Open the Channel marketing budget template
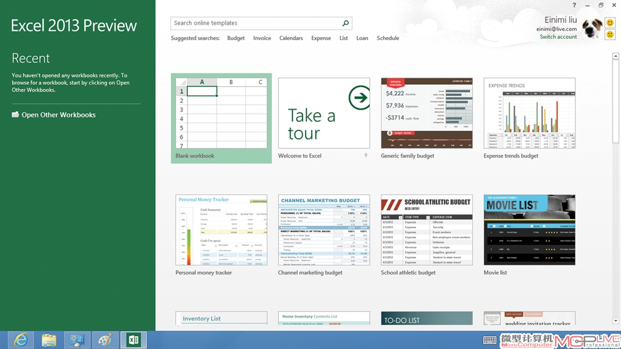The image size is (621, 349). click(x=324, y=230)
